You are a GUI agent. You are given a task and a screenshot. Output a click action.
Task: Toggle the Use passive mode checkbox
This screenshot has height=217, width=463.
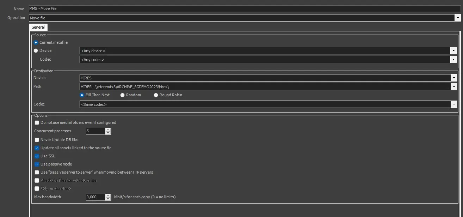[37, 164]
